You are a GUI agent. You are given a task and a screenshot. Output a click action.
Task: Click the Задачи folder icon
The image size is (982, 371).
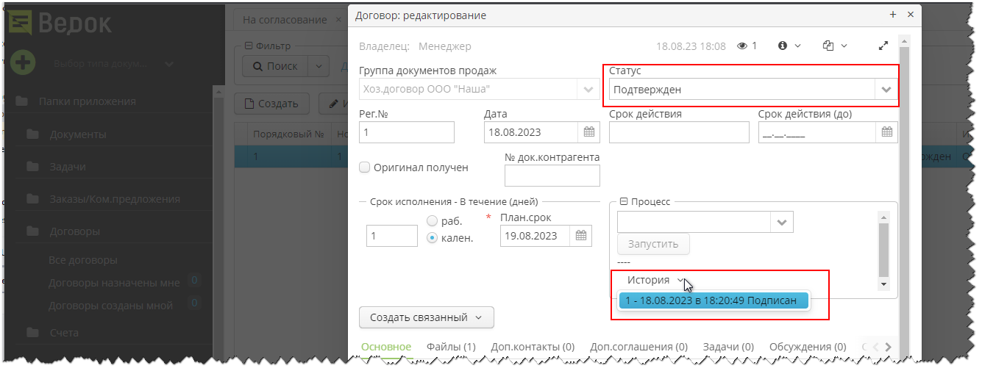tap(32, 167)
